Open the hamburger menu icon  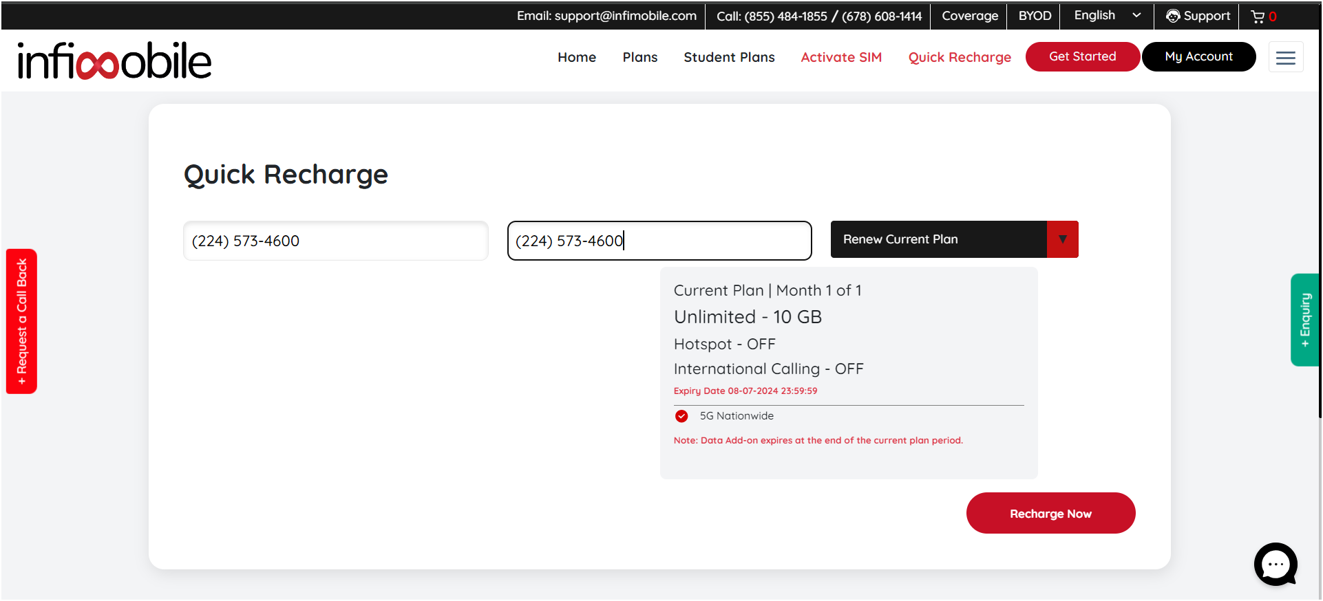coord(1286,58)
